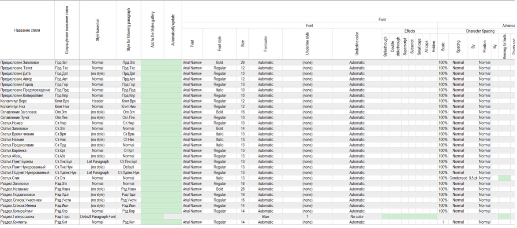Click the 'Предисловие.Дата' style name cell

click(27, 74)
